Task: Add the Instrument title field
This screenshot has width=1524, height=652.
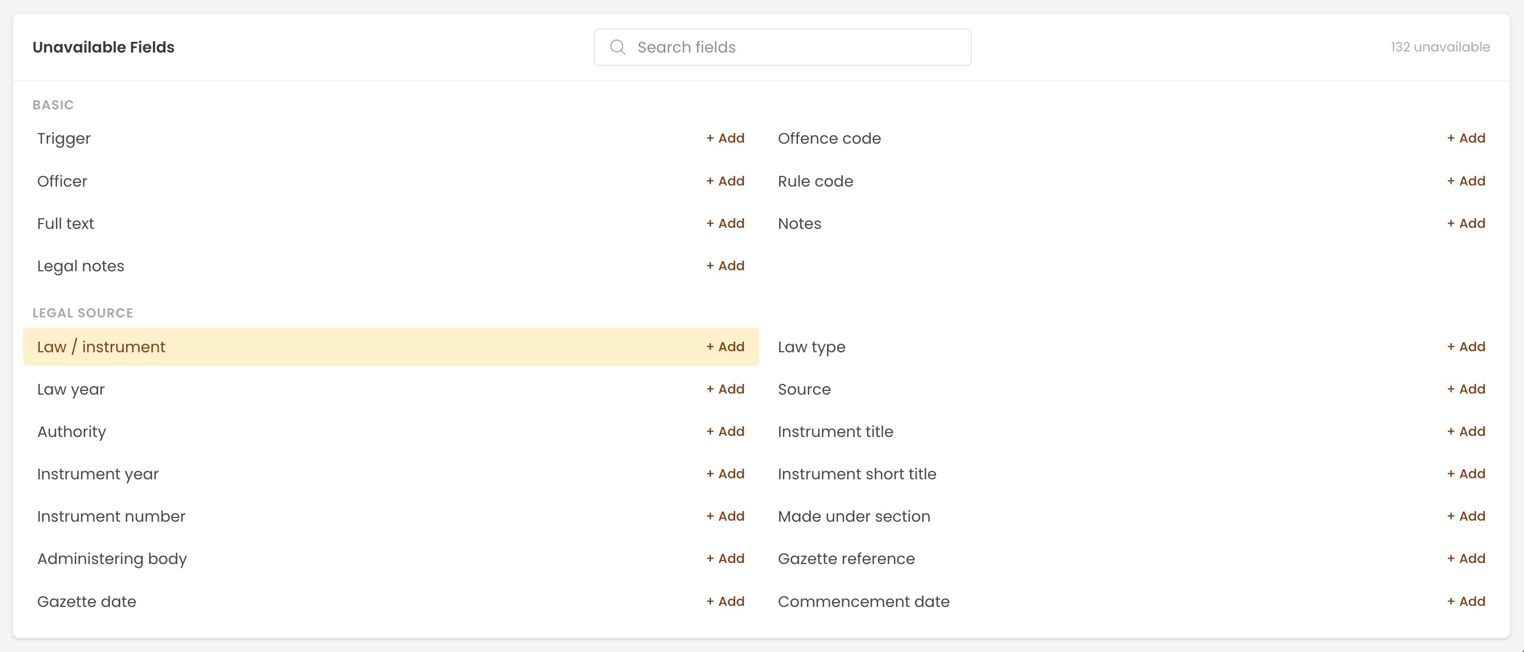Action: 1466,432
